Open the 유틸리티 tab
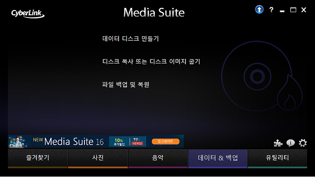Viewport: 315px width, 177px height. pyautogui.click(x=277, y=159)
